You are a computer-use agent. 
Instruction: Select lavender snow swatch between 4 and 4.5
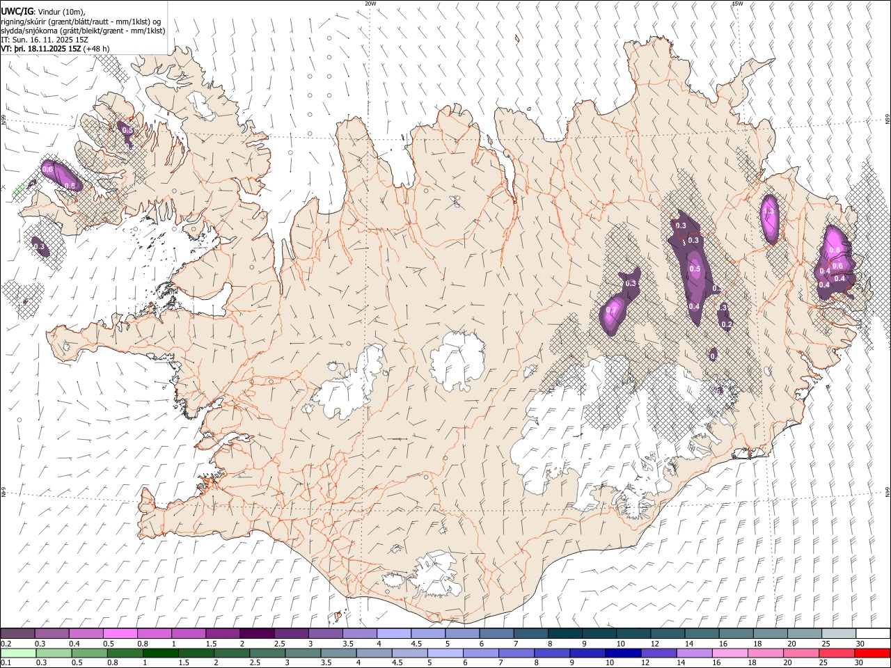click(x=393, y=633)
